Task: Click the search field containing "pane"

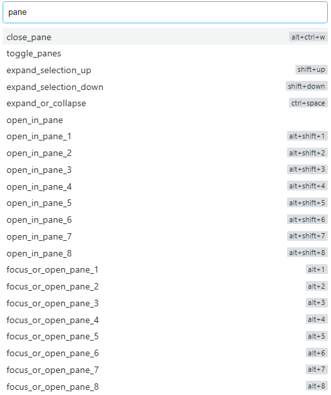Action: point(165,12)
